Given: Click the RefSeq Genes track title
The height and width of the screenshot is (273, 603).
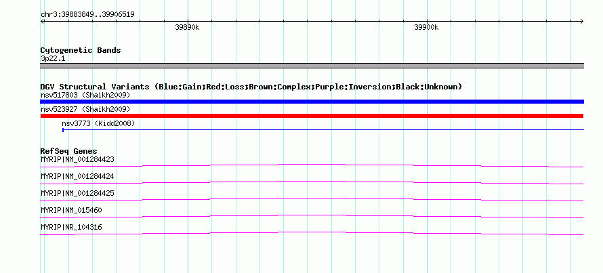Looking at the screenshot, I should coord(69,151).
